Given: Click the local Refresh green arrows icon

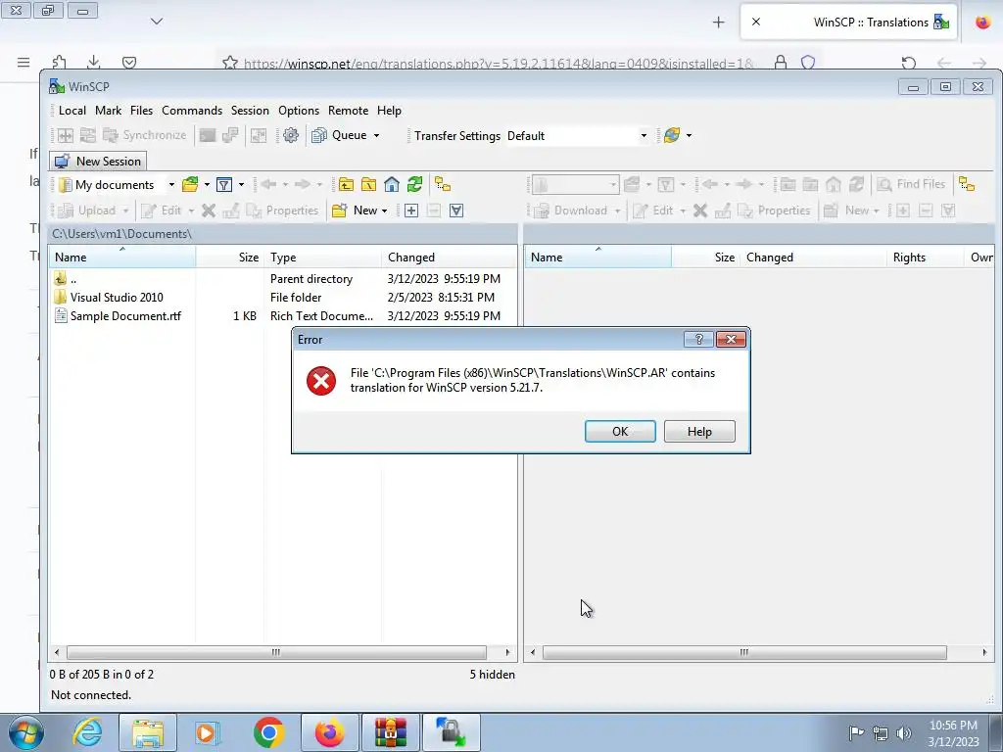Looking at the screenshot, I should [x=415, y=185].
